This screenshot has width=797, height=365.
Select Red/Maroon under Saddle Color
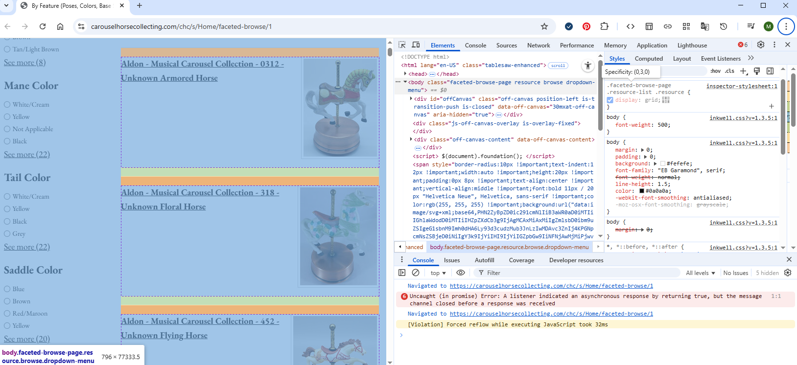(x=7, y=314)
